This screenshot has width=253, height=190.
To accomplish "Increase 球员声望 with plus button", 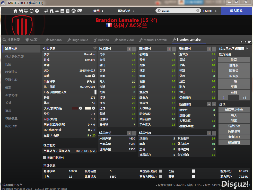I will 129,133.
